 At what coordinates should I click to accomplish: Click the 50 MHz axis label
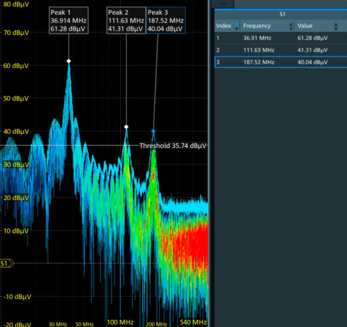[x=84, y=324]
